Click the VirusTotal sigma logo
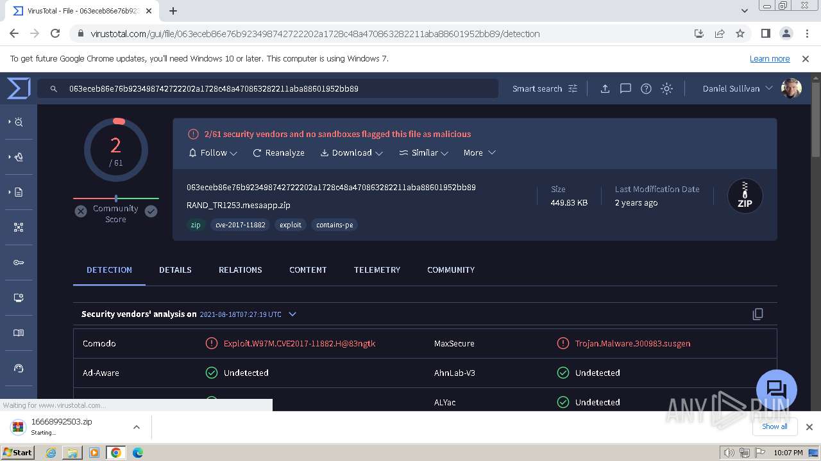The width and height of the screenshot is (821, 461). coord(19,88)
